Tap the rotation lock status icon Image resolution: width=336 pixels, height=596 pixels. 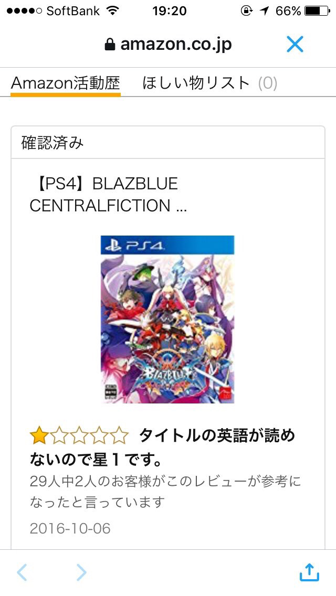pos(247,10)
